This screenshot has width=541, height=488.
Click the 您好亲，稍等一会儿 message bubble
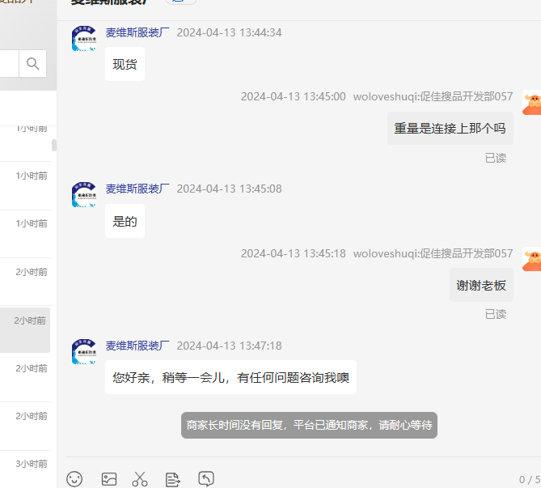pos(230,377)
